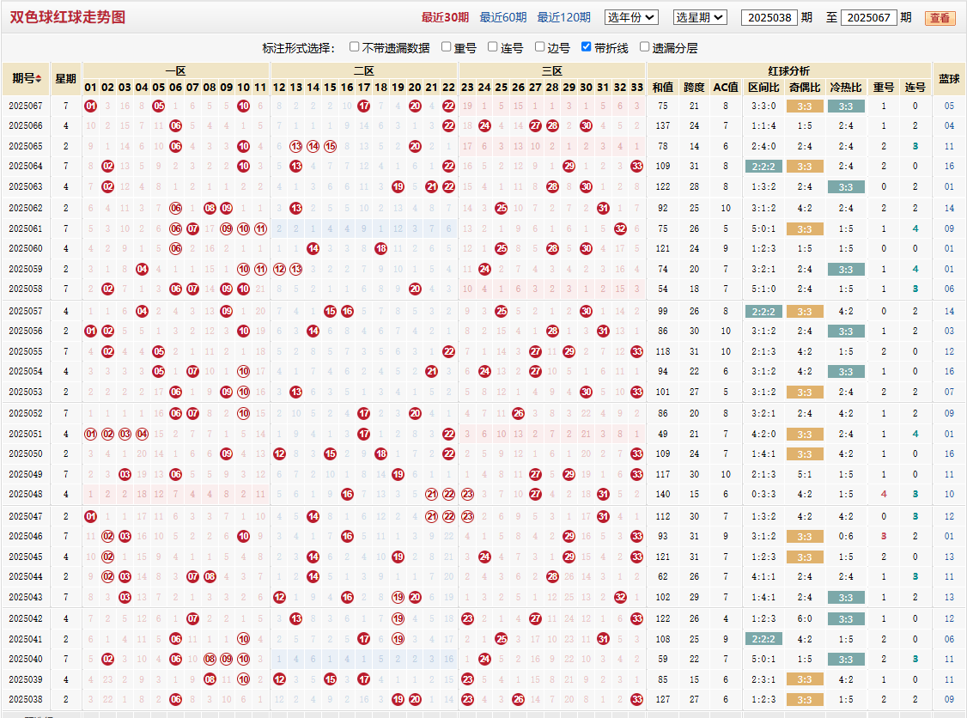Click the 连号 analysis column header
967x718 pixels.
915,88
